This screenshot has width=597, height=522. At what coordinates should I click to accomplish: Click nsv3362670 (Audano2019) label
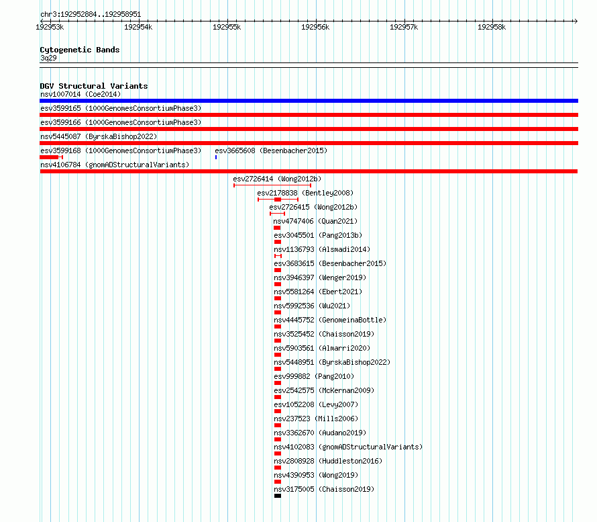tap(320, 433)
